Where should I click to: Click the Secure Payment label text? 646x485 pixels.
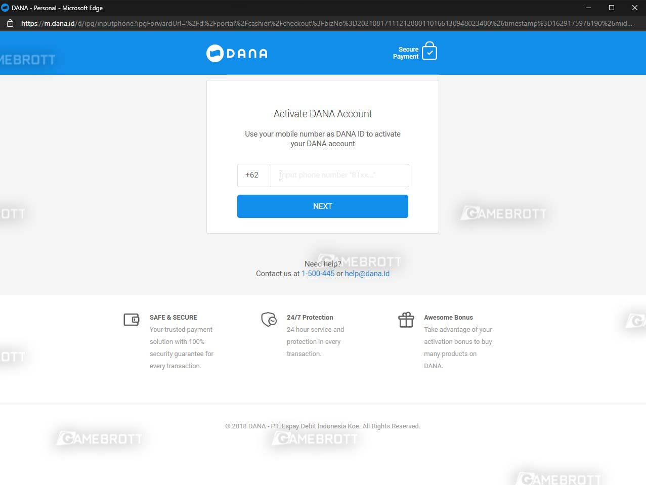click(406, 53)
